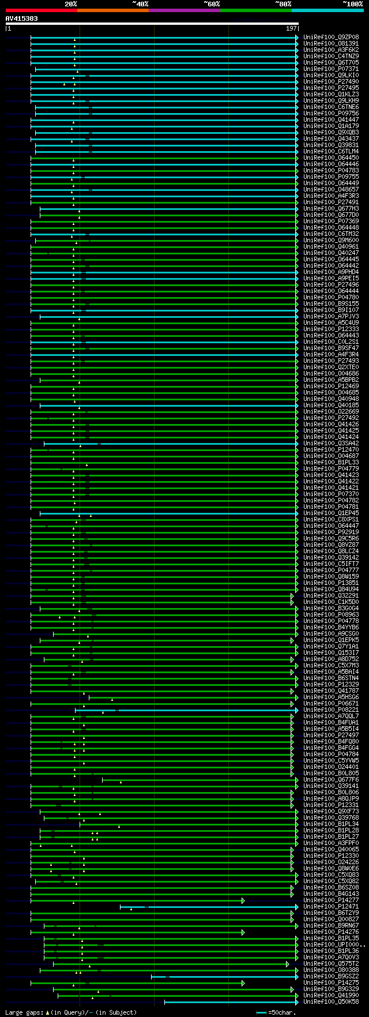Click the green ~80% identity legend segment
The width and height of the screenshot is (369, 1017).
[256, 10]
